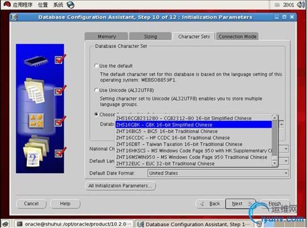Switch to the Sizing tab
The image size is (307, 228).
coord(150,37)
